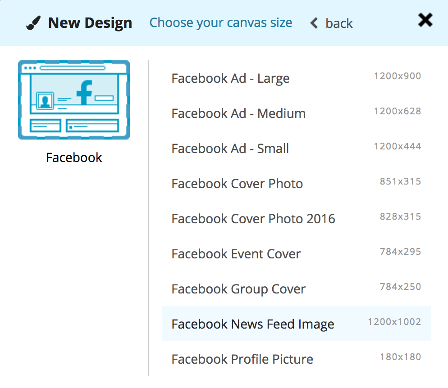
Task: Click the 1200x900 dimension text
Action: click(398, 76)
